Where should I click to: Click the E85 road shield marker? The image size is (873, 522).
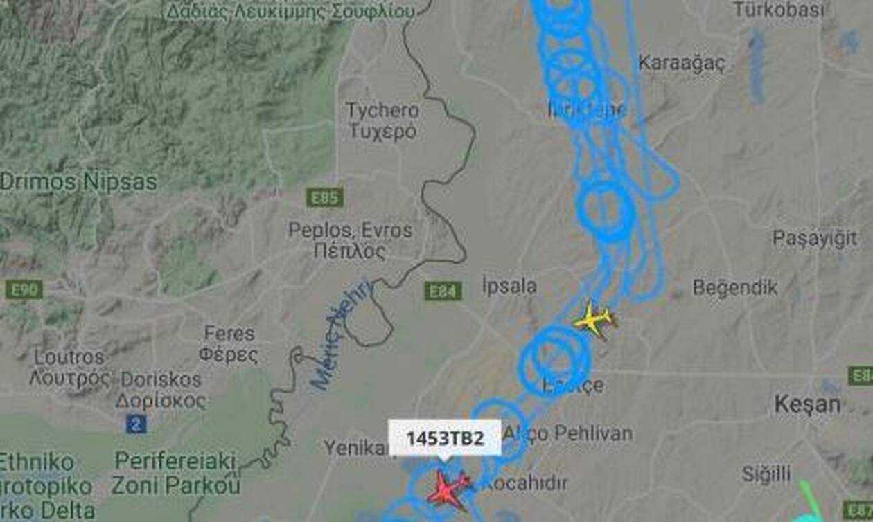(324, 198)
